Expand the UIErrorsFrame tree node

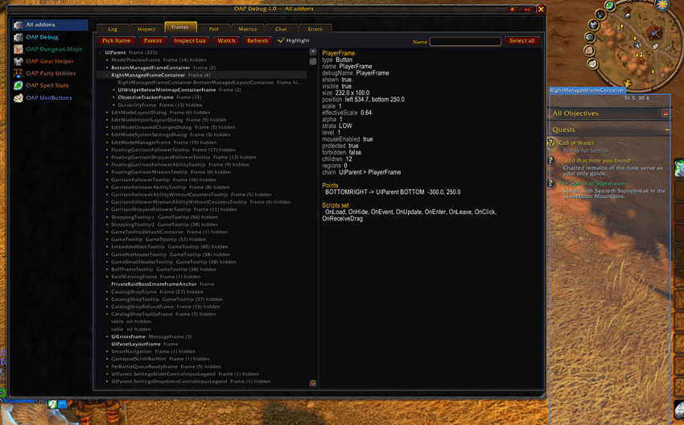click(x=107, y=336)
